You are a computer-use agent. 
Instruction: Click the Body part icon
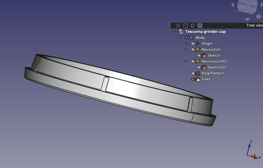[x=192, y=38]
